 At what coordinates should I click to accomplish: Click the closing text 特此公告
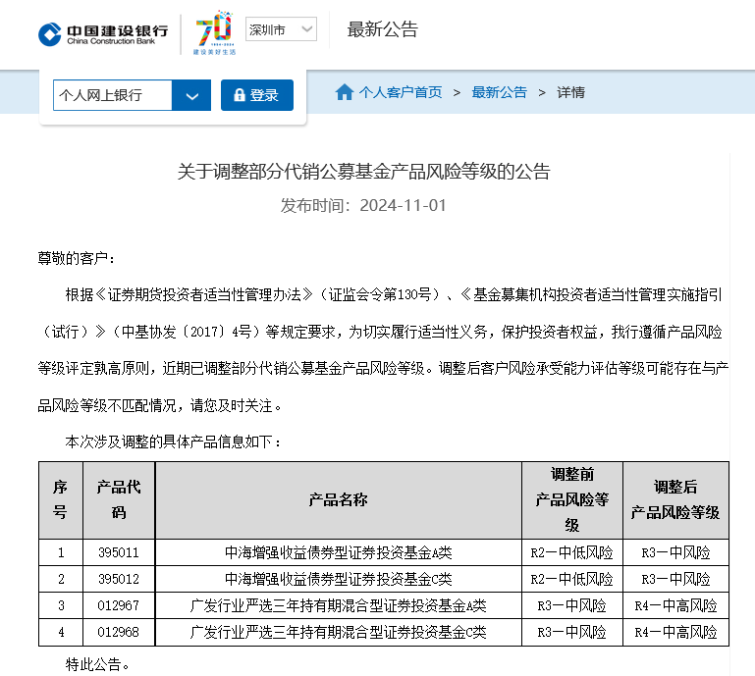(x=97, y=664)
